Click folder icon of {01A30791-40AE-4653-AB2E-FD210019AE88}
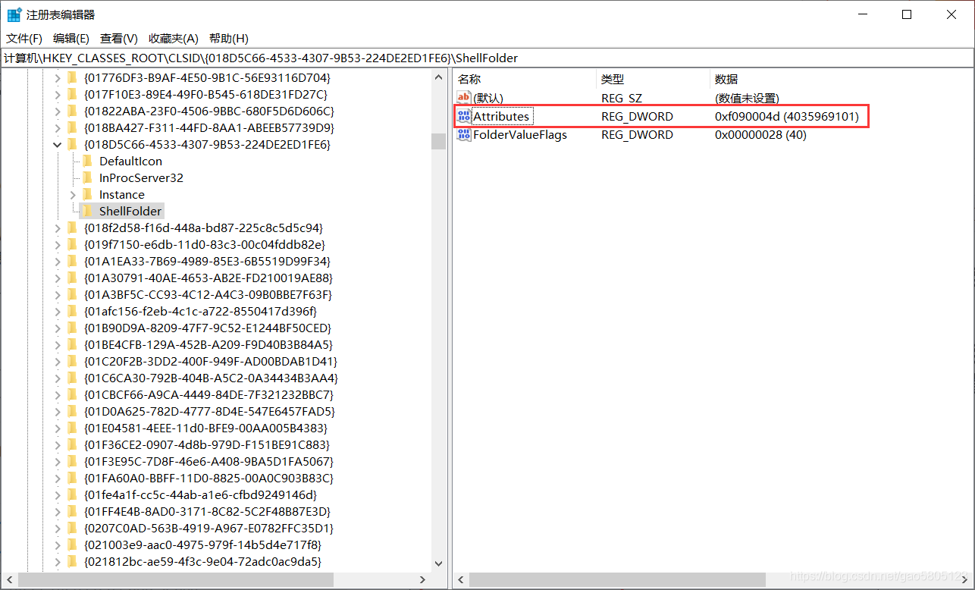The height and width of the screenshot is (590, 975). 72,278
